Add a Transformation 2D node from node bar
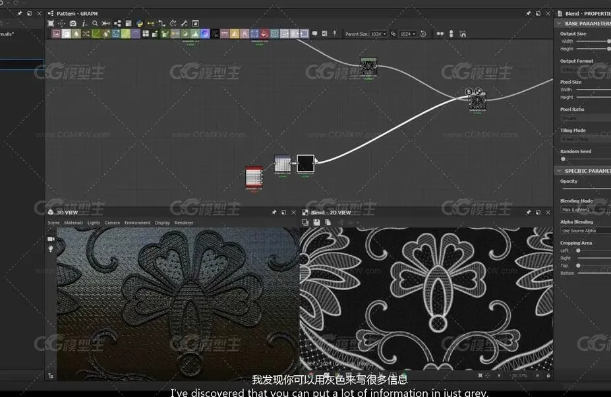The image size is (611, 397). click(x=254, y=34)
